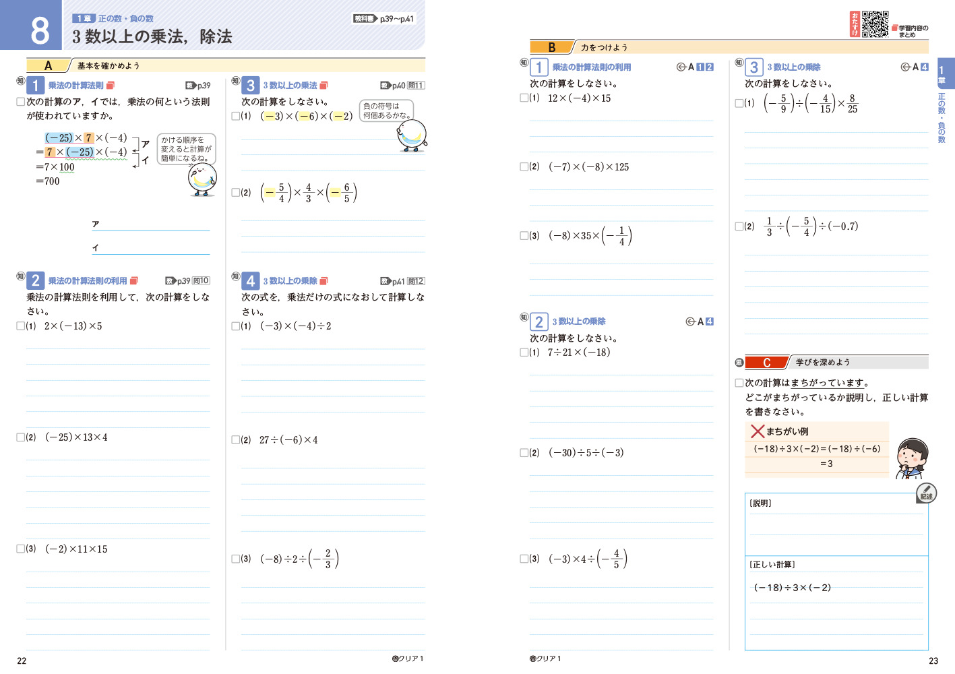Viewport: 955px width, 674px height.
Task: Check the box for 2×(−13)×5
Action: 21,326
